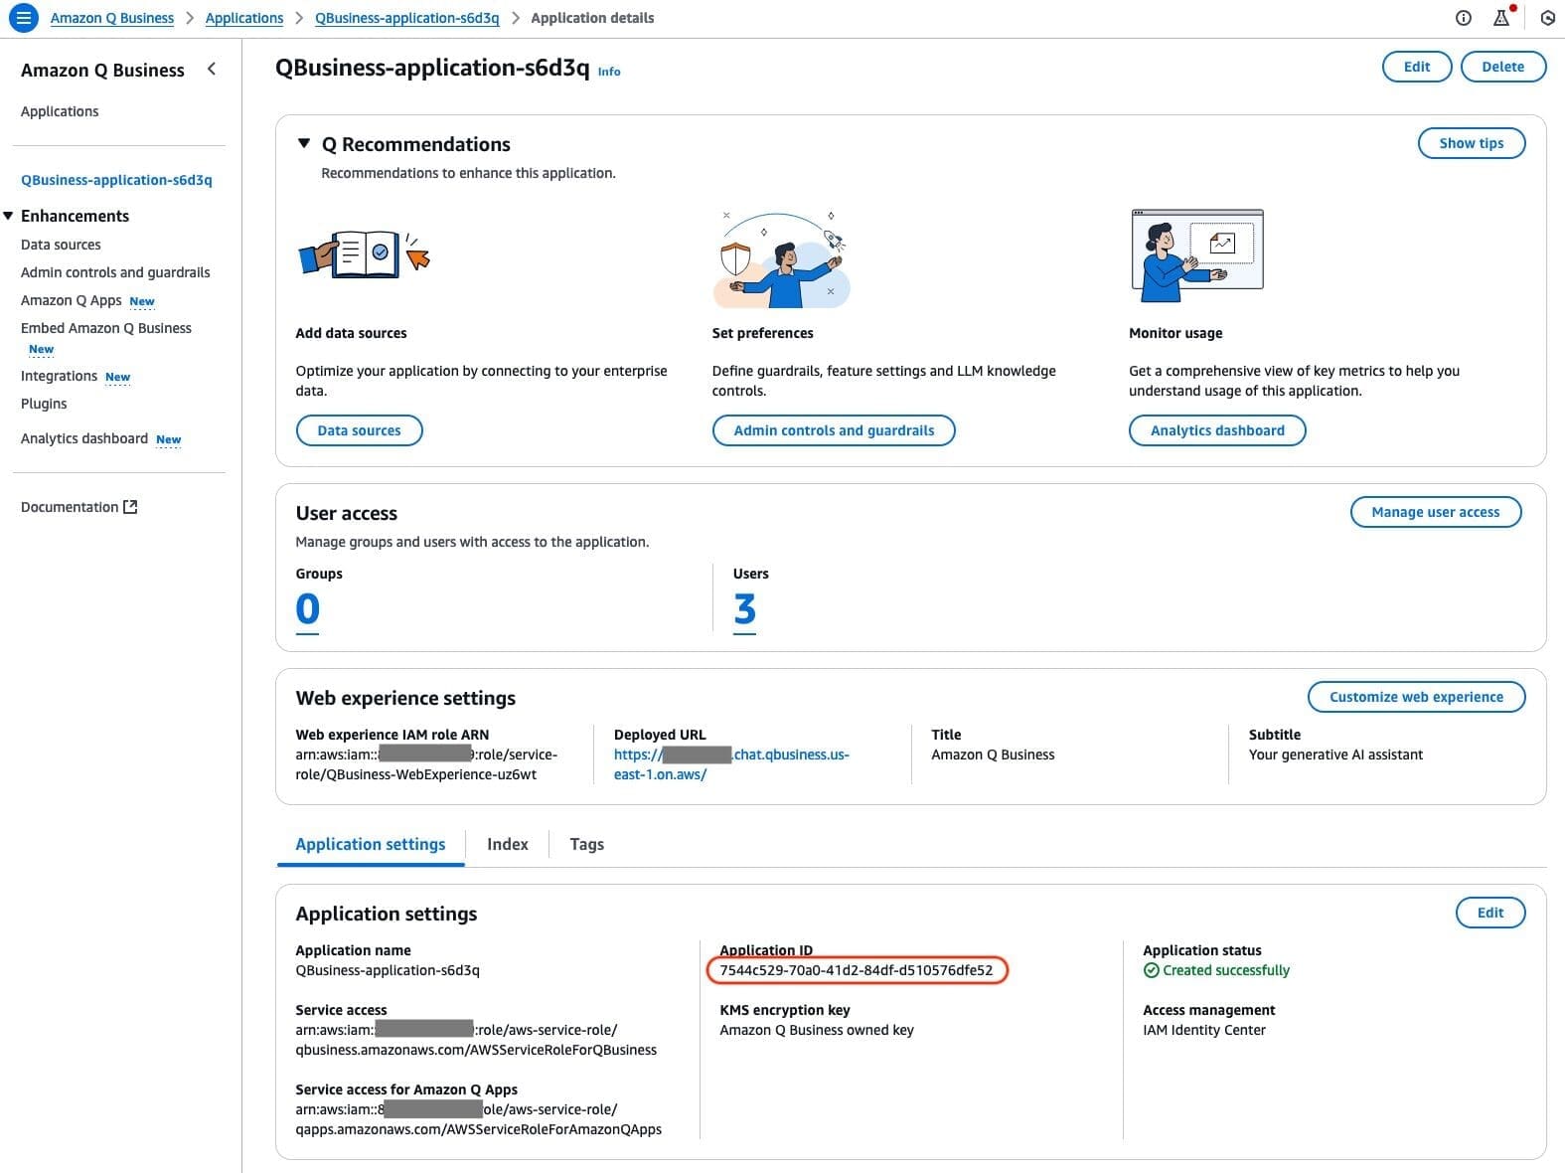Open the Data sources button in recommendations
Viewport: 1565px width, 1173px height.
click(x=360, y=430)
